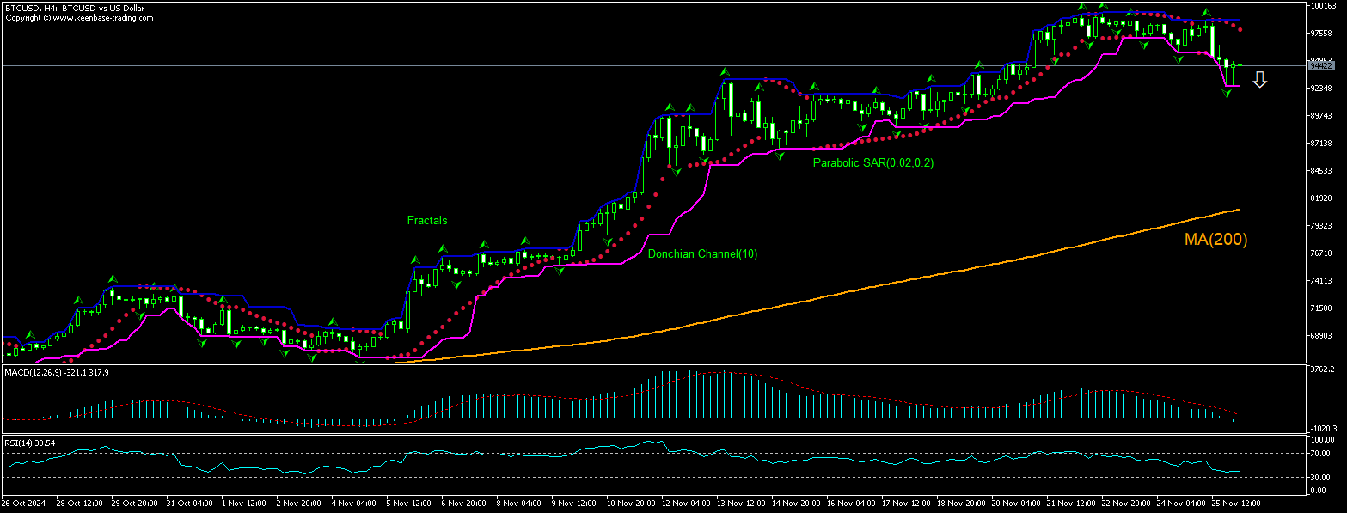The width and height of the screenshot is (1347, 513).
Task: Click the white down arrow signal icon
Action: 1259,80
